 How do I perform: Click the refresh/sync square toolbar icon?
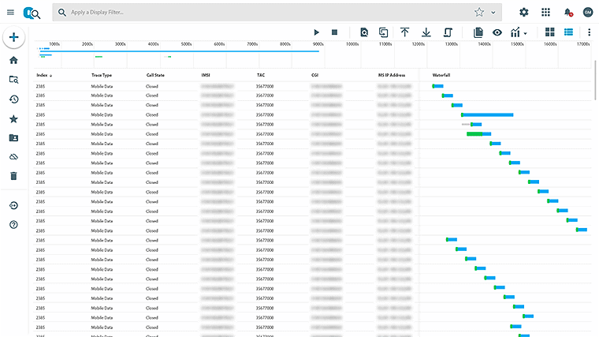click(x=383, y=32)
